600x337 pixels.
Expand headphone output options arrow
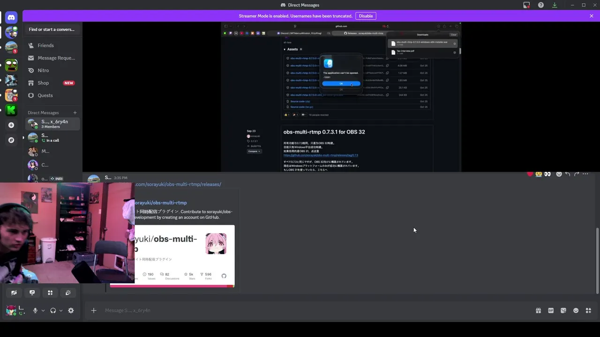[60, 310]
